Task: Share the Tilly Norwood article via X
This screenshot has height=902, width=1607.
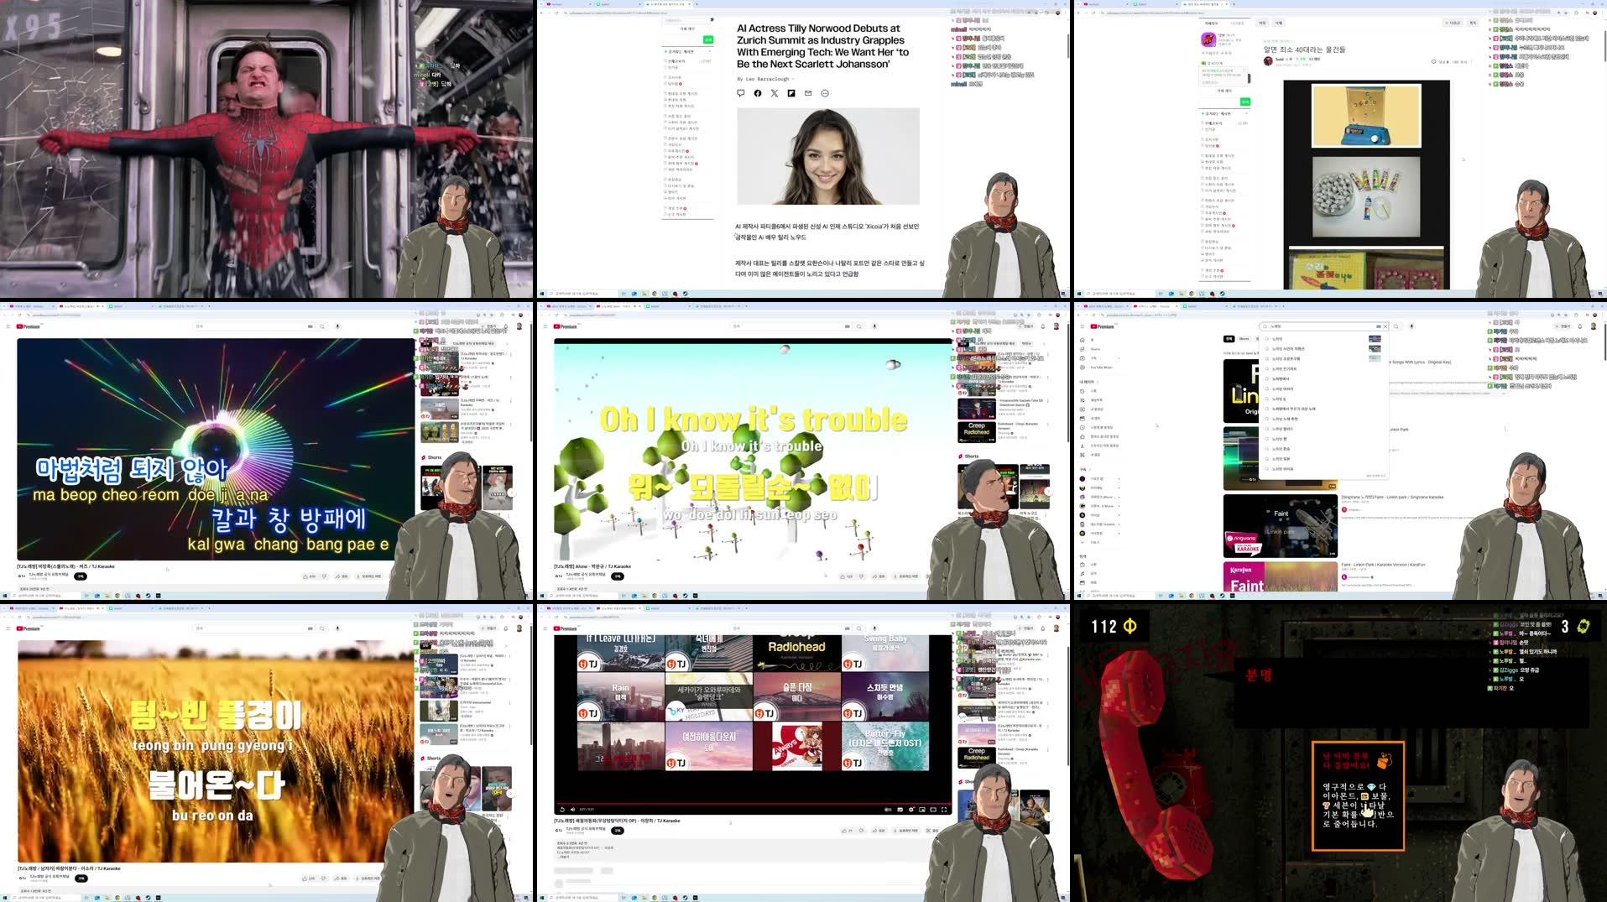Action: point(775,93)
